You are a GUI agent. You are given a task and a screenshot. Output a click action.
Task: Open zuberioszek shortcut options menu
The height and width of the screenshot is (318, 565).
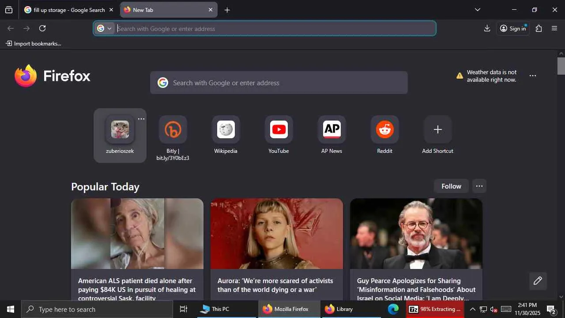(x=141, y=119)
